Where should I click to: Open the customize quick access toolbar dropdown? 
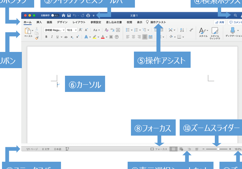[x=93, y=16]
